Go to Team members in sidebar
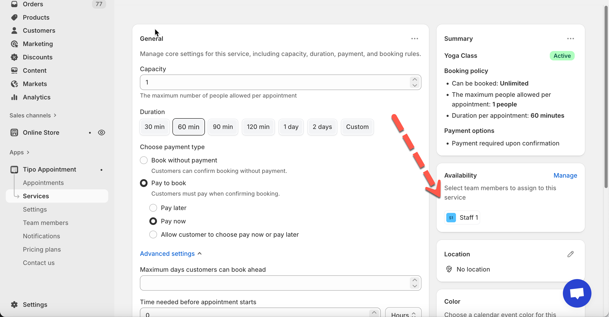The height and width of the screenshot is (317, 609). tap(45, 223)
